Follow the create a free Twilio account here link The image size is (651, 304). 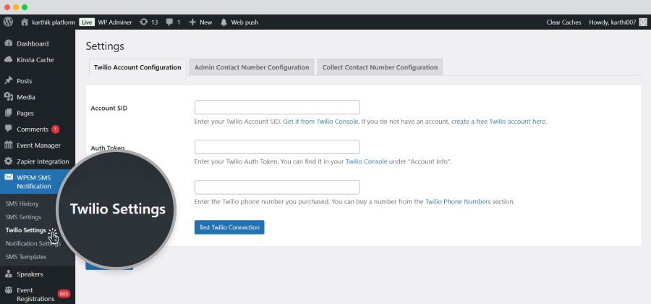click(x=498, y=122)
